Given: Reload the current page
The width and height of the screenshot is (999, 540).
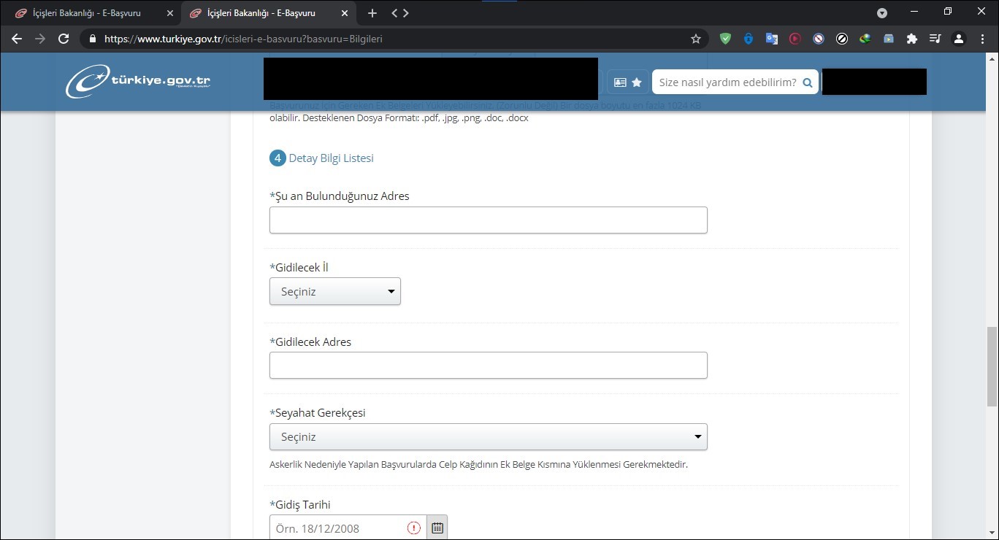Looking at the screenshot, I should coord(64,39).
